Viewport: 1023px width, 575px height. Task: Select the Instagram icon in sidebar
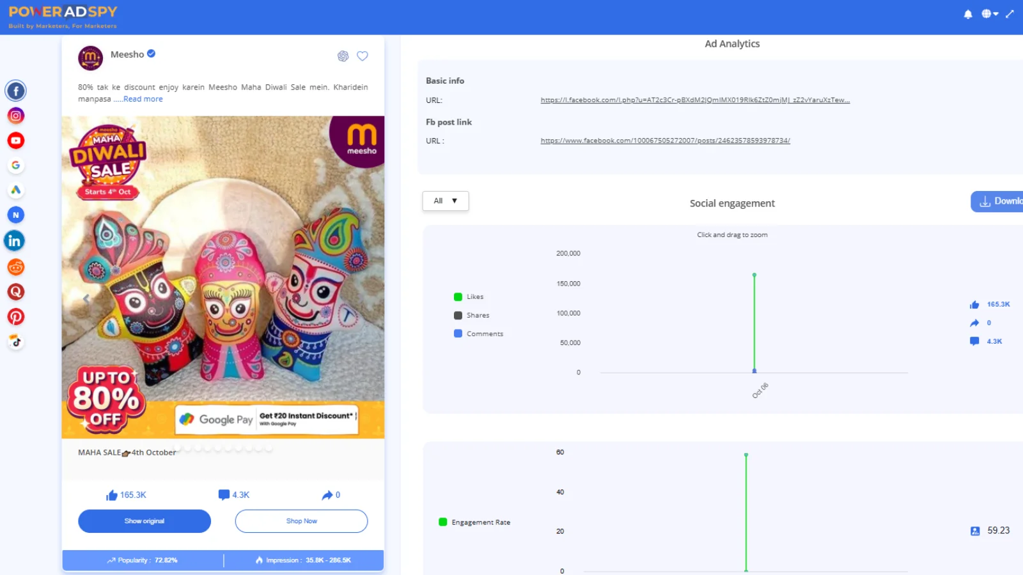pyautogui.click(x=16, y=116)
